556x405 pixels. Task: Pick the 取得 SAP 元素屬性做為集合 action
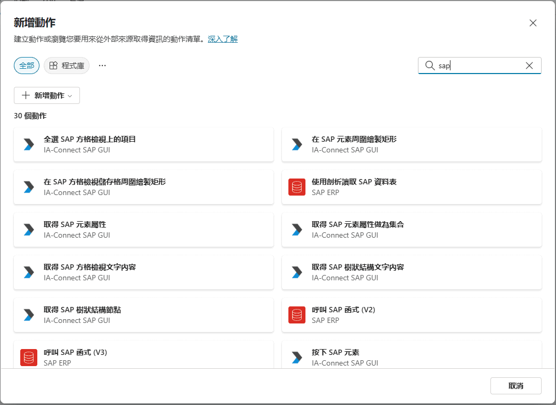click(412, 230)
